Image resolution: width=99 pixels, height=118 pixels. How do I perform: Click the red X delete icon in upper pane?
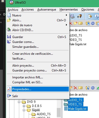[71, 23]
